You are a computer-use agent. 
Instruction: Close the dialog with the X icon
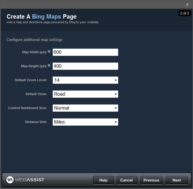pos(187,5)
